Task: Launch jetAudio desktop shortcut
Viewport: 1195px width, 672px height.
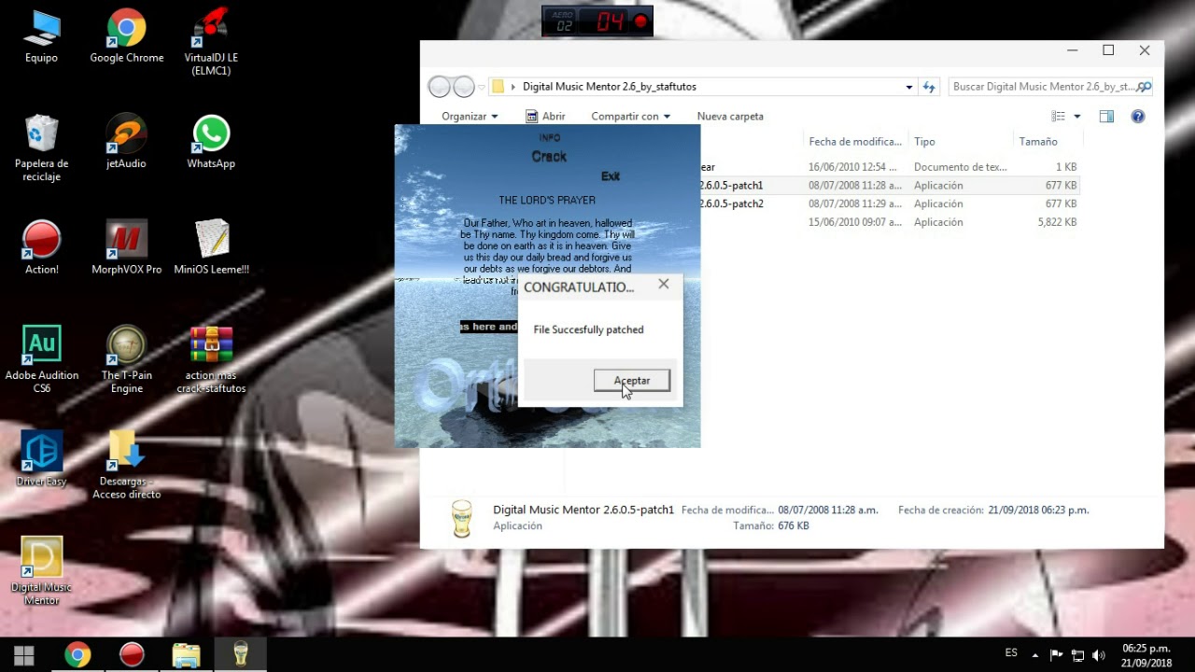Action: coord(126,142)
